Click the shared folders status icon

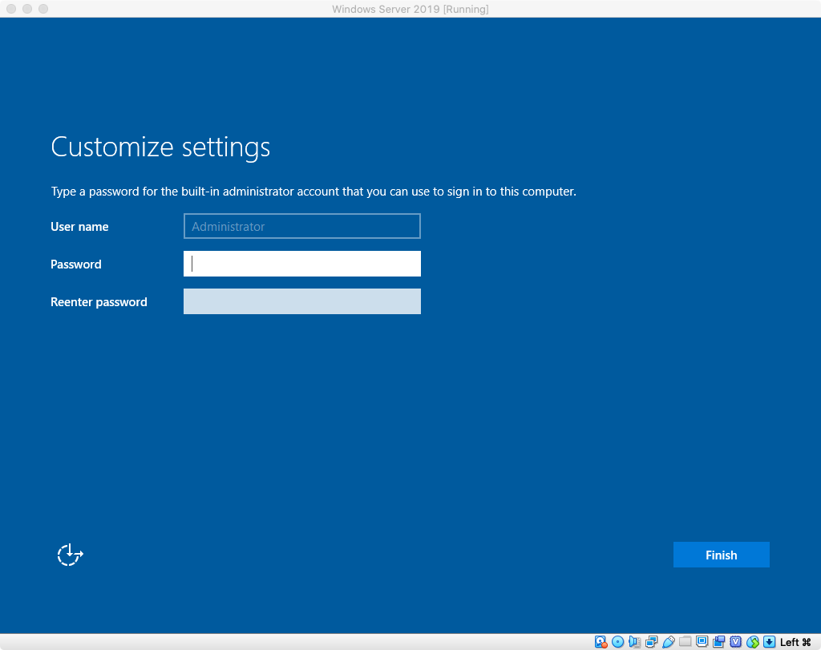[x=685, y=641]
